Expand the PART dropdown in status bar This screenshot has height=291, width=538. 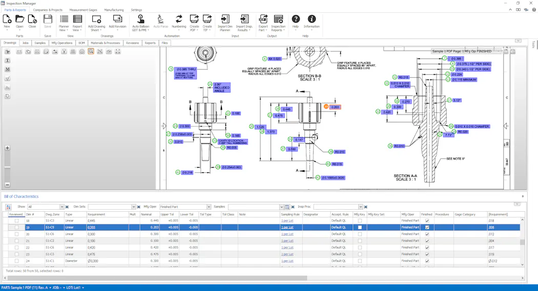[x=50, y=287]
